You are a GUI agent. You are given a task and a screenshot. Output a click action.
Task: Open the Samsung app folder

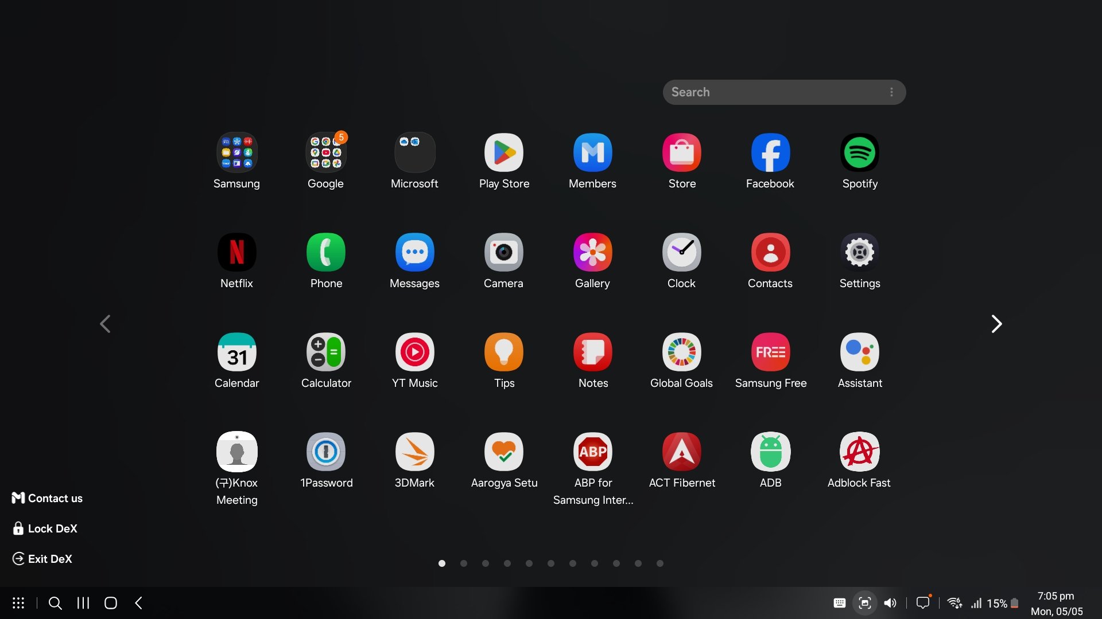pos(236,152)
